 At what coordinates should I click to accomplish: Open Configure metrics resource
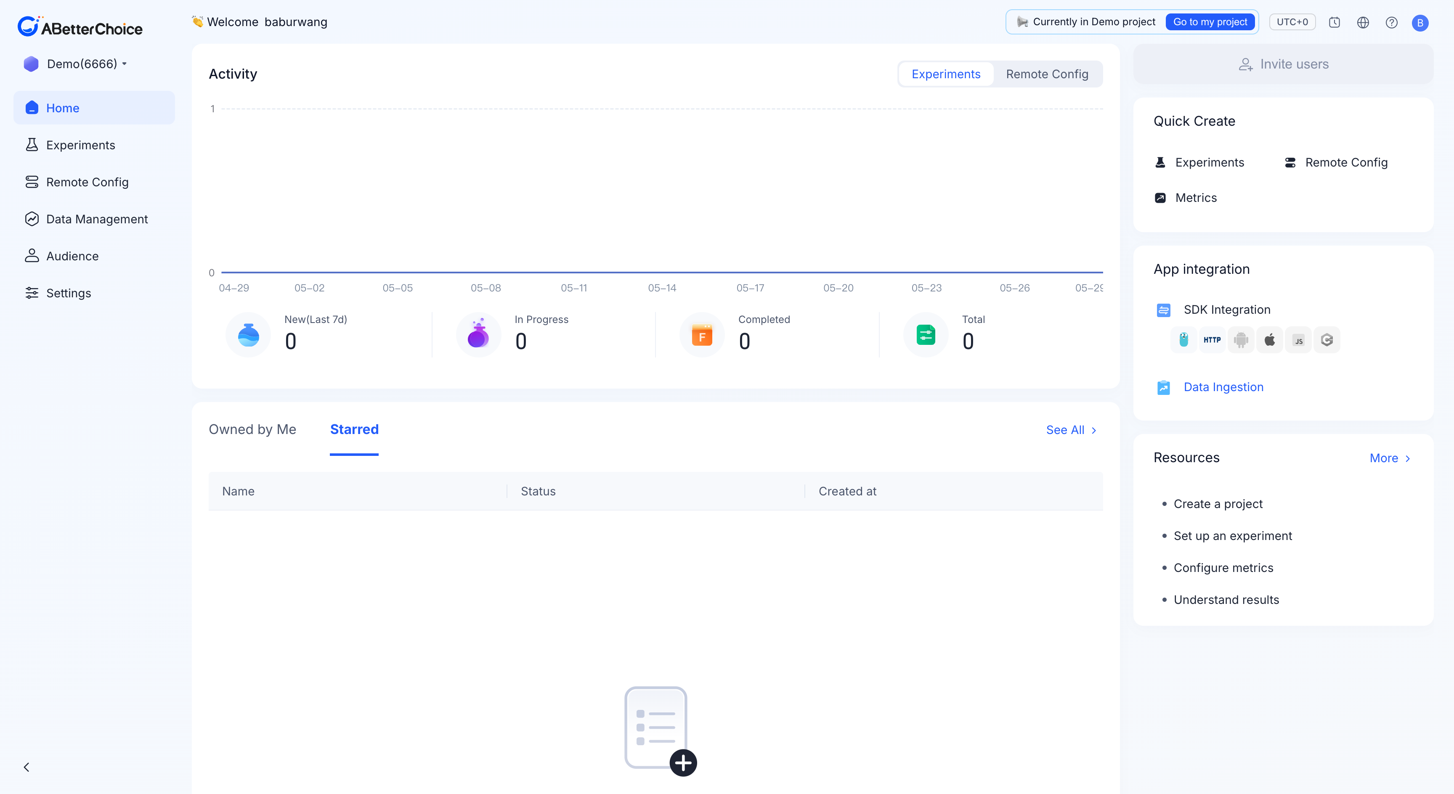(x=1223, y=568)
